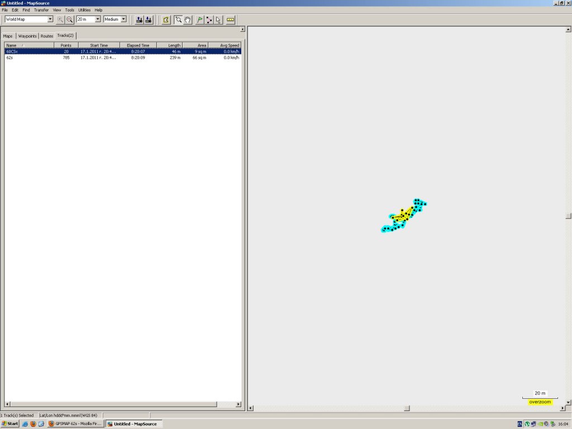
Task: Click map horizontal scroll left arrow
Action: pyautogui.click(x=251, y=408)
